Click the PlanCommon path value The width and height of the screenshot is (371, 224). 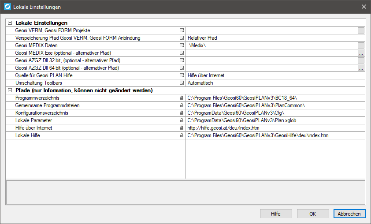click(x=246, y=105)
